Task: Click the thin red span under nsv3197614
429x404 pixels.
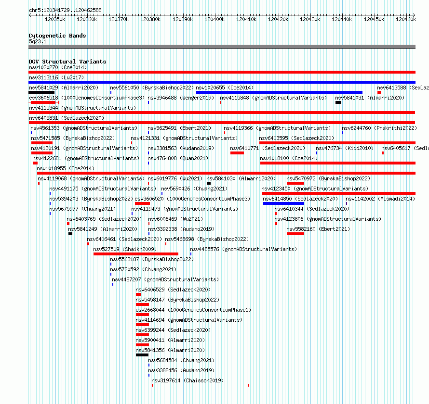Action: (x=200, y=385)
